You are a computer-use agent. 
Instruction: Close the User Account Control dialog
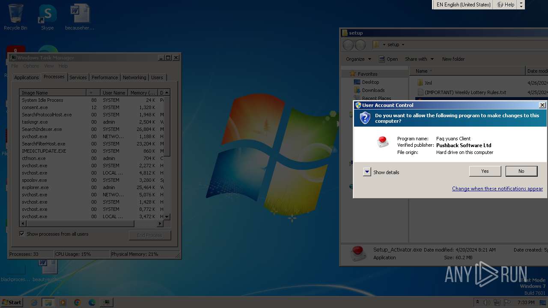542,105
